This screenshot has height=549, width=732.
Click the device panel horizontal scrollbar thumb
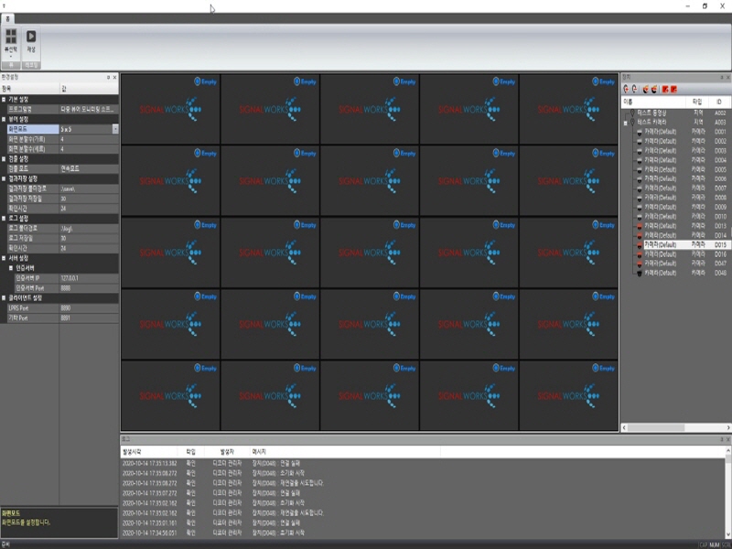(656, 427)
